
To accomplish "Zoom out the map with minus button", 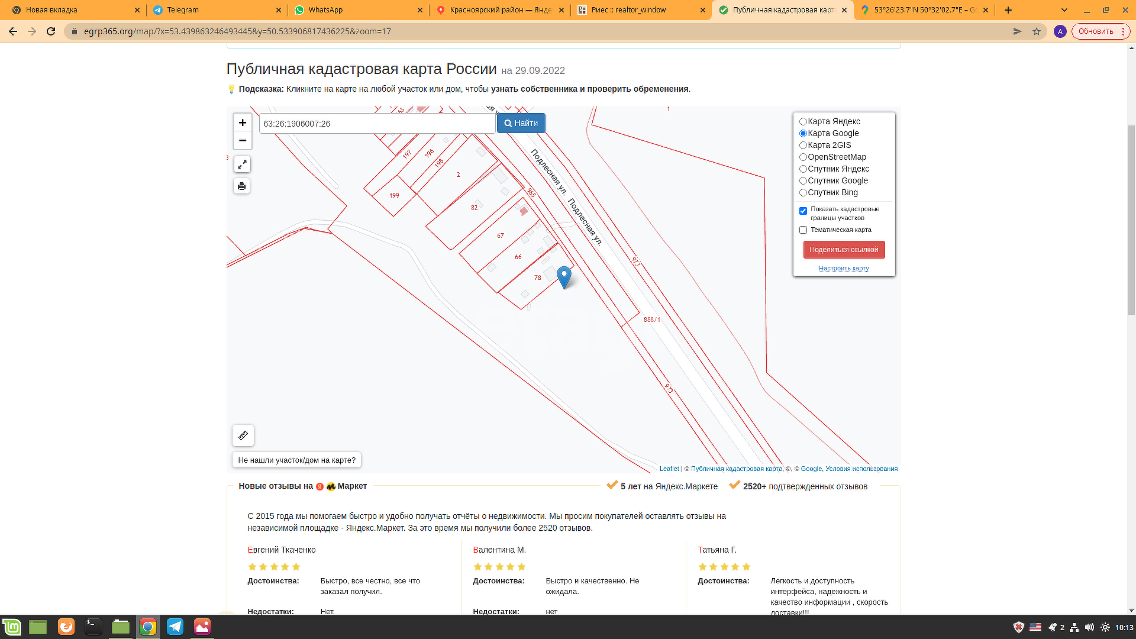I will pos(242,140).
